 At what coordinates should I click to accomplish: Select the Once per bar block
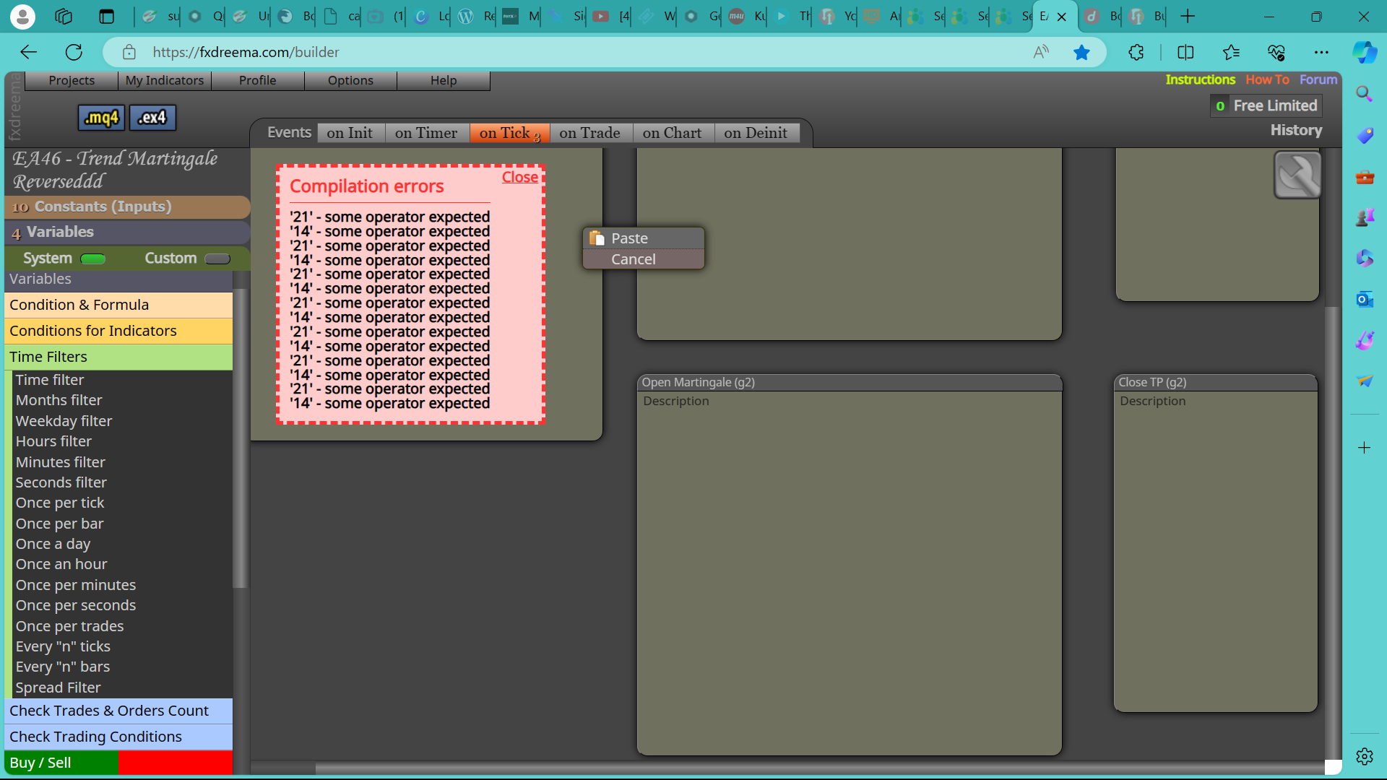60,524
